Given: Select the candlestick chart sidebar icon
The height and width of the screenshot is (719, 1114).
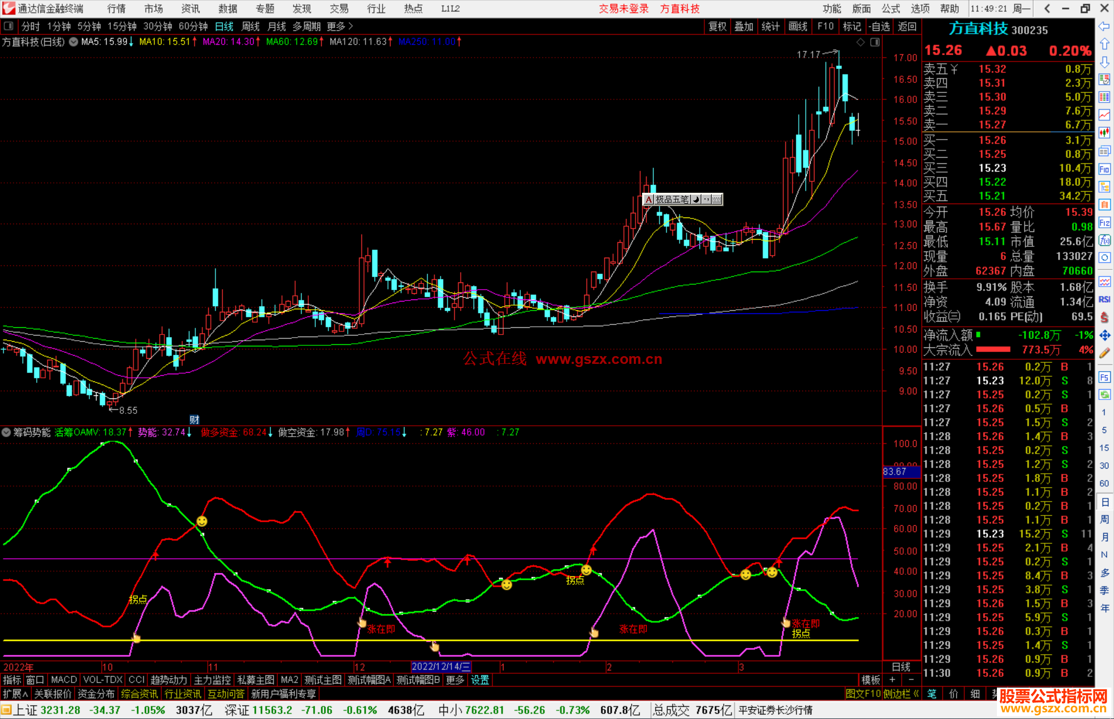Looking at the screenshot, I should click(1104, 133).
